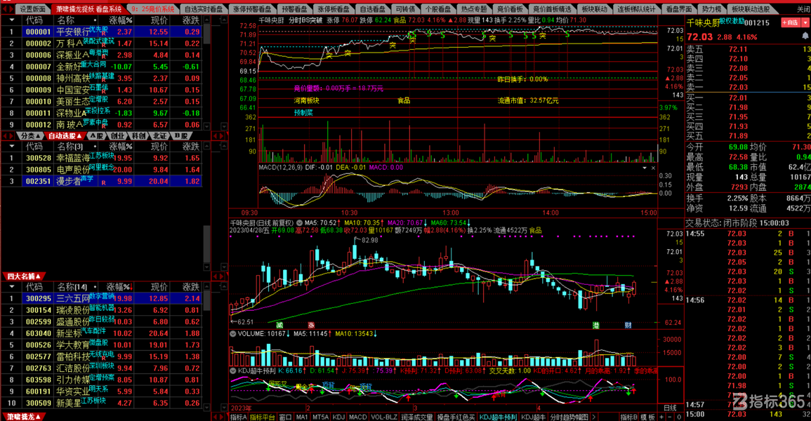
Task: Select the A股 market tab
Action: (x=96, y=136)
